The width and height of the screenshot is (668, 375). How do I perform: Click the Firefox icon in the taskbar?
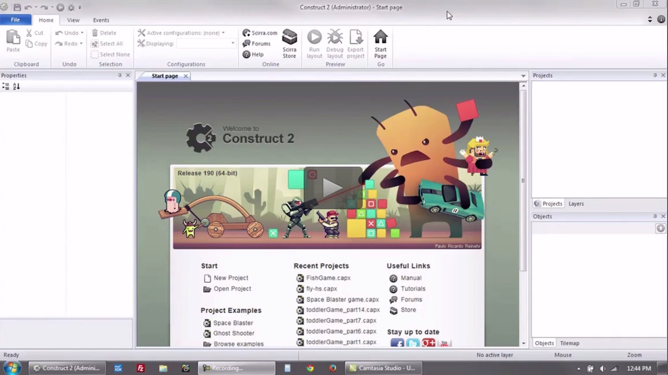(333, 368)
